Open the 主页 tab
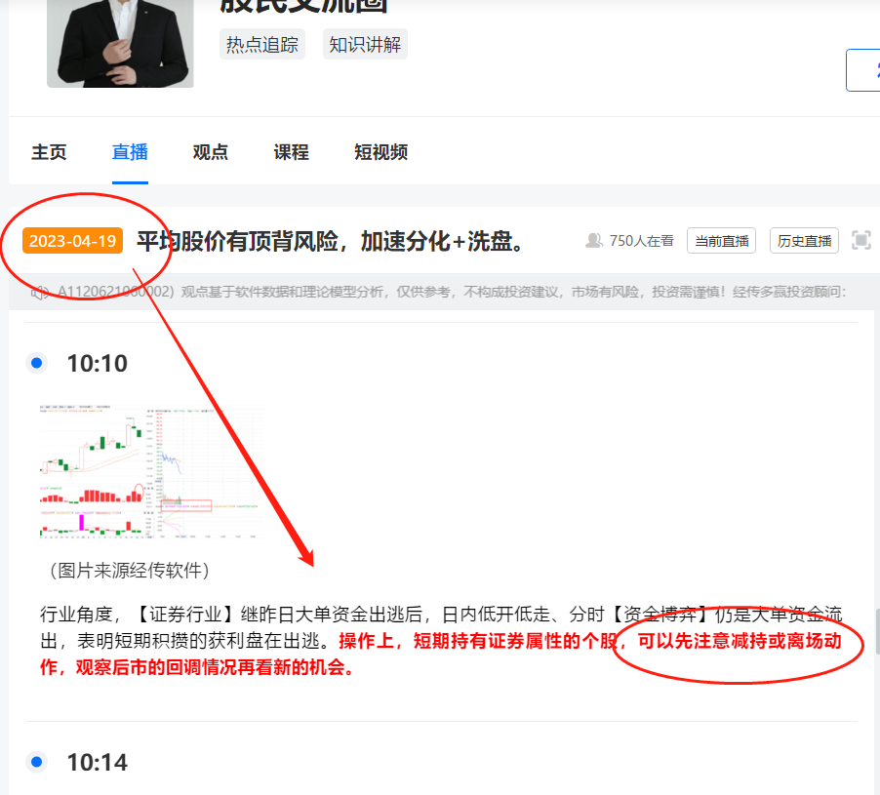880x795 pixels. tap(49, 152)
